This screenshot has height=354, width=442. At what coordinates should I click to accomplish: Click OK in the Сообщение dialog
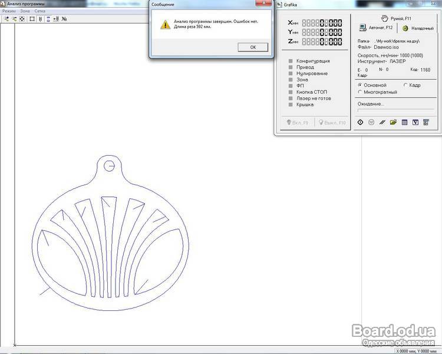253,47
